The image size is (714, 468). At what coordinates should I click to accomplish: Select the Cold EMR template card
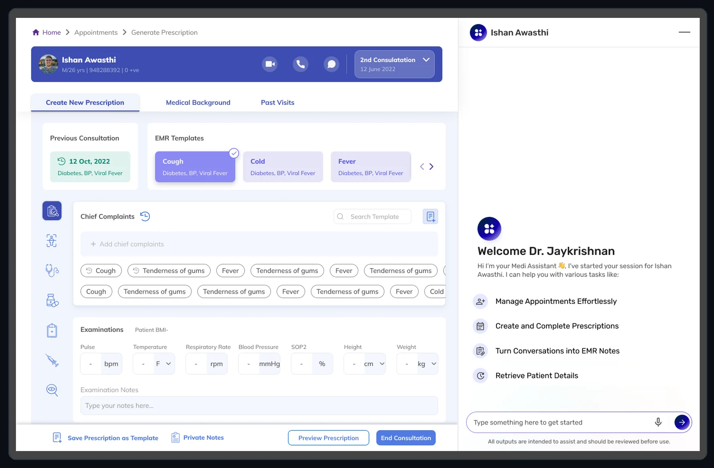pyautogui.click(x=283, y=167)
